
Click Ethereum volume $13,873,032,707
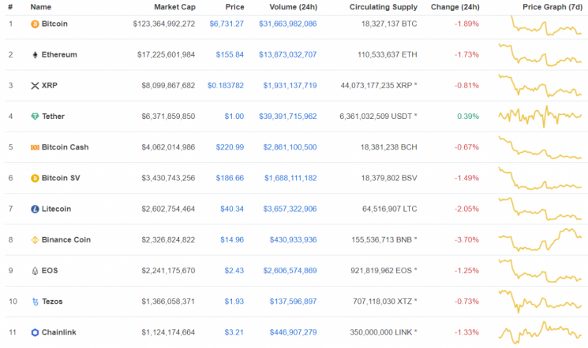pyautogui.click(x=287, y=54)
